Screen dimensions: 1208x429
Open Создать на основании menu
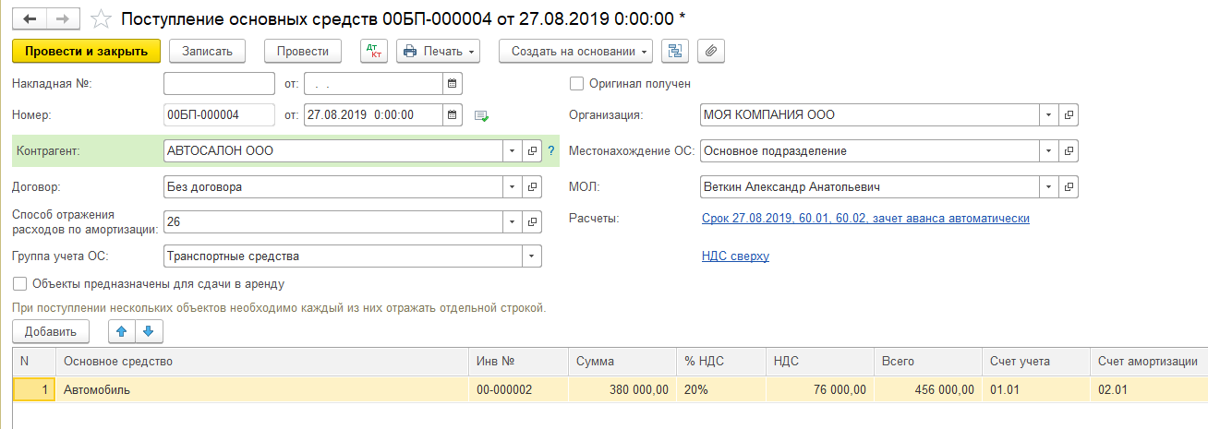click(x=575, y=51)
